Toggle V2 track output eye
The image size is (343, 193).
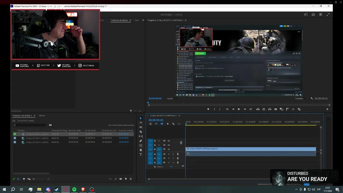[169, 145]
